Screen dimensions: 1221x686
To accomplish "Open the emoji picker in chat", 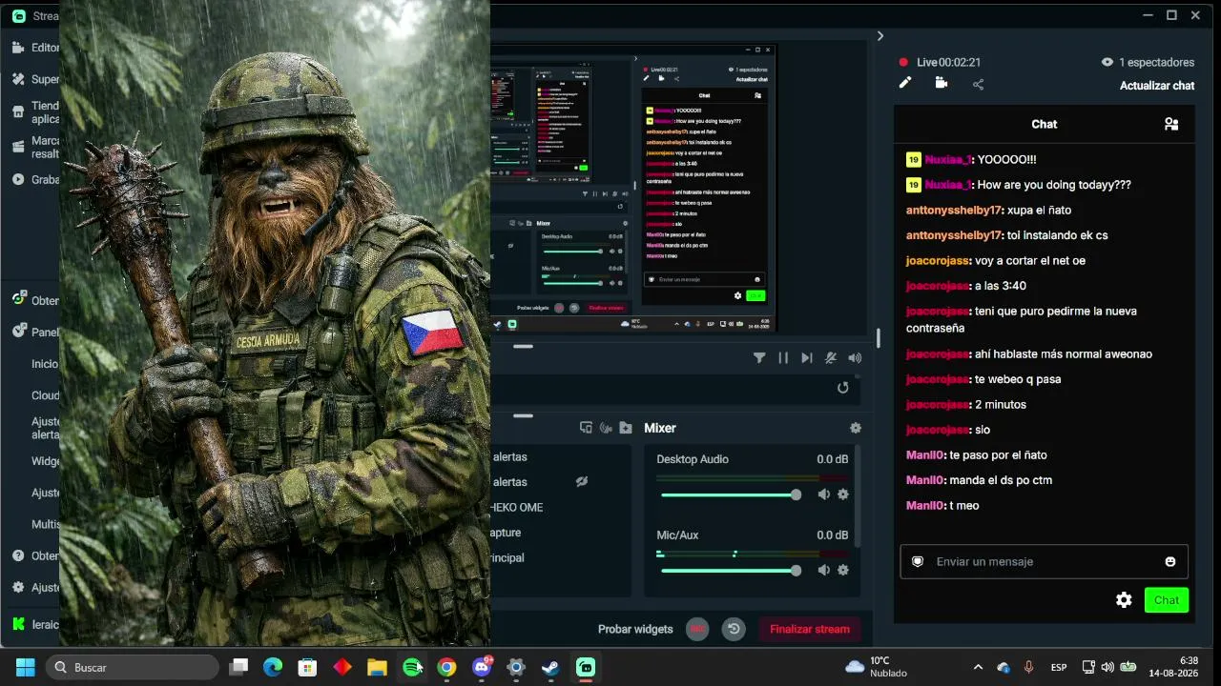I will (1170, 561).
